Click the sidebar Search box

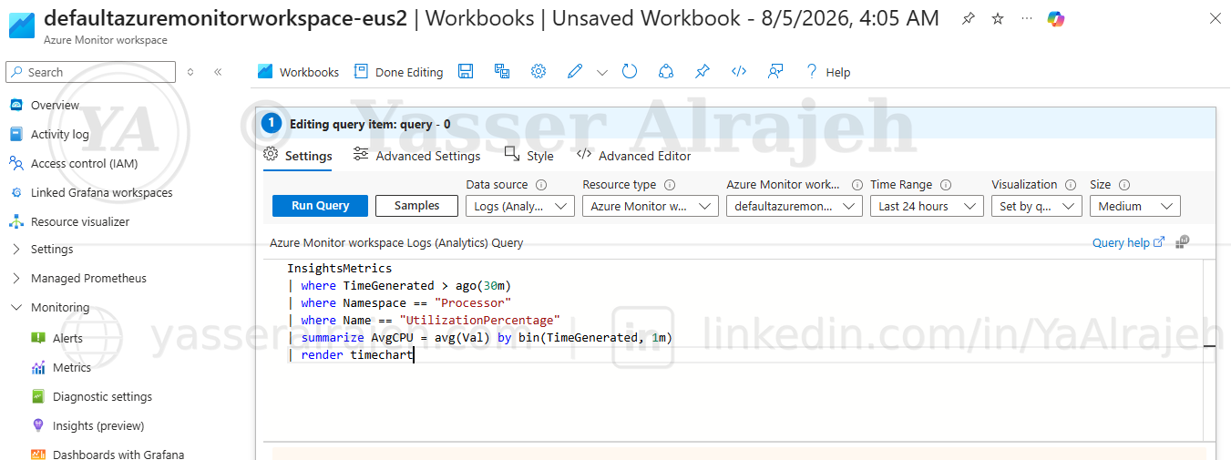coord(90,72)
